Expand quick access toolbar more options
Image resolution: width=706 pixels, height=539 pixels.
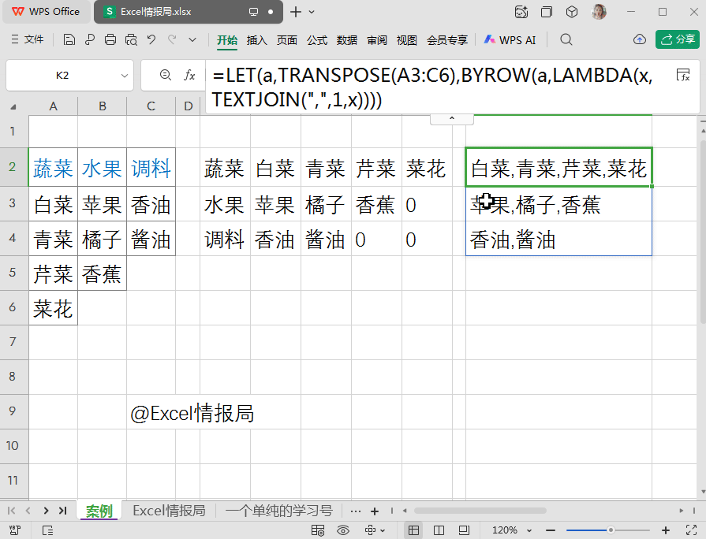click(192, 40)
